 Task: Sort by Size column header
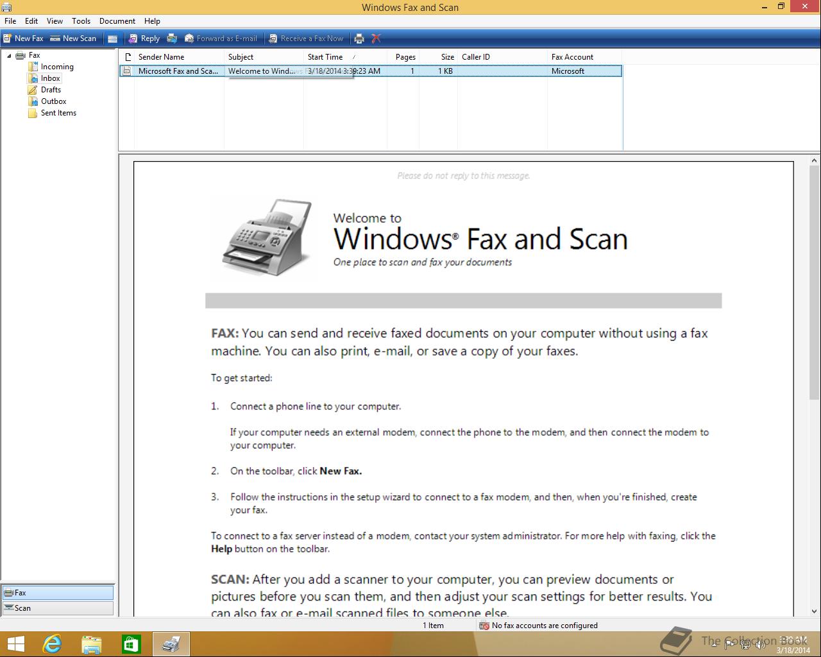click(439, 57)
